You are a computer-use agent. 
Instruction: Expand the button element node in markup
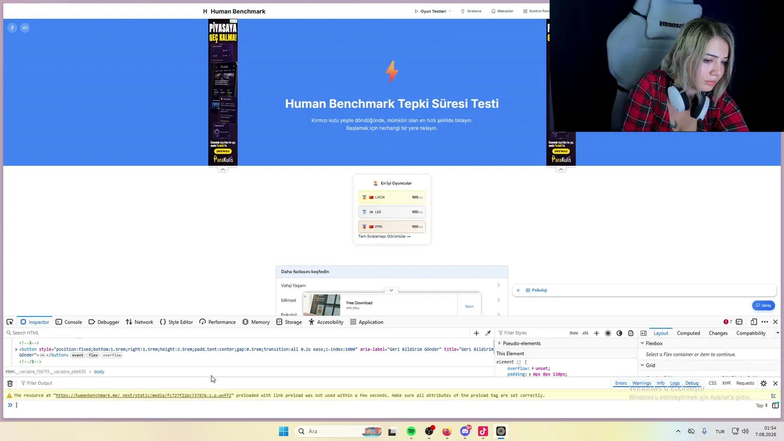point(17,349)
